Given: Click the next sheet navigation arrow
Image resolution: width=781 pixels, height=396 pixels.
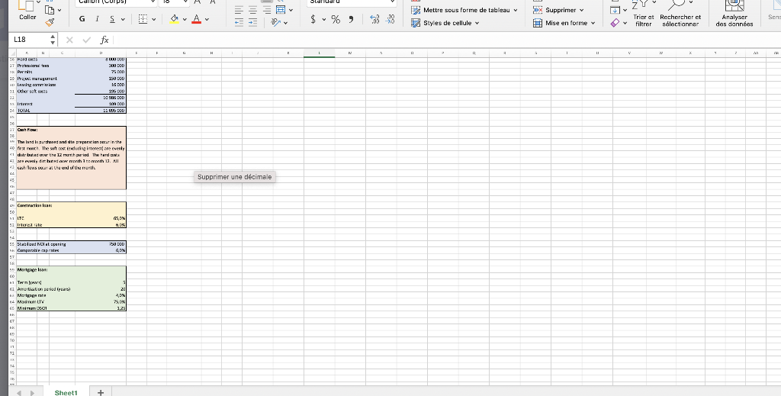Looking at the screenshot, I should [32, 393].
